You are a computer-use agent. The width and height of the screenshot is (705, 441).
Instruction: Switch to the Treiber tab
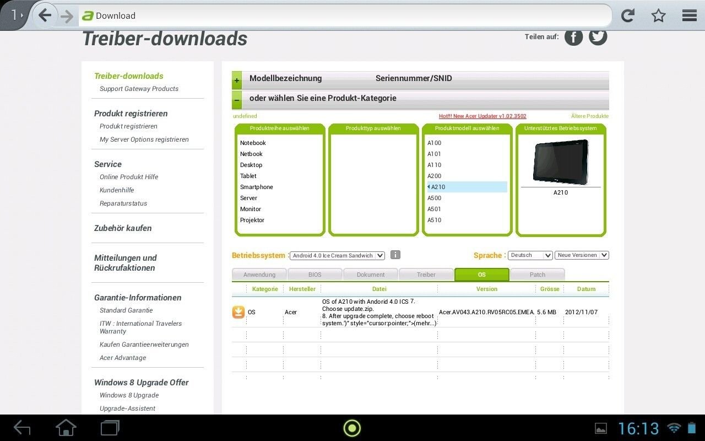click(x=426, y=275)
